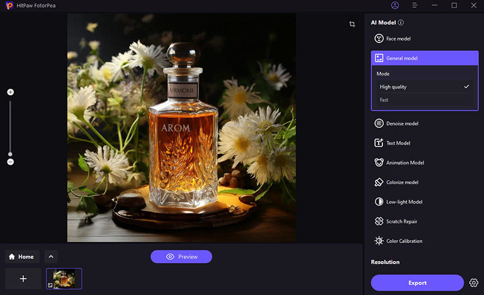Add a new image with plus button
This screenshot has width=484, height=295.
pyautogui.click(x=23, y=279)
